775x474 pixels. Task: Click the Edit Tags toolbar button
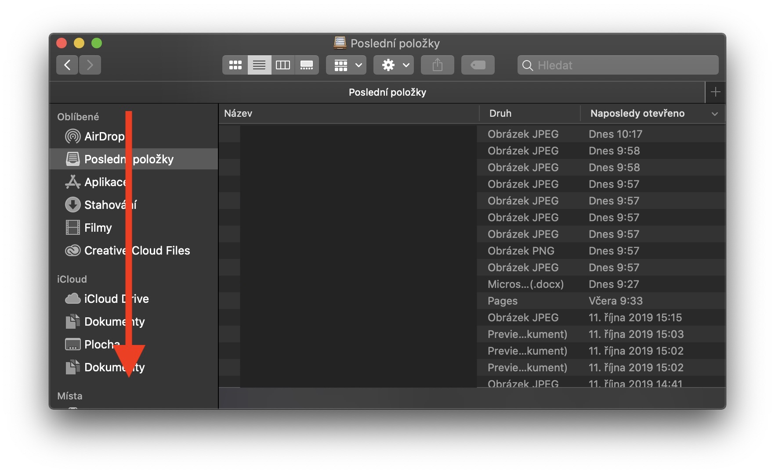click(478, 65)
